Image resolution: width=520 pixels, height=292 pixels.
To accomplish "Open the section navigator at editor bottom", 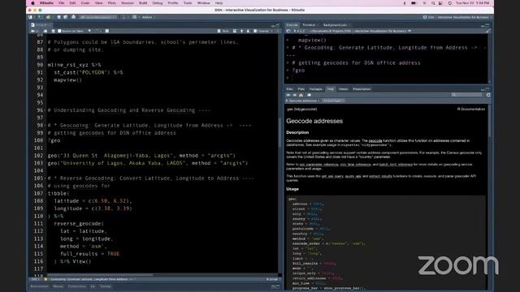I will tap(89, 279).
